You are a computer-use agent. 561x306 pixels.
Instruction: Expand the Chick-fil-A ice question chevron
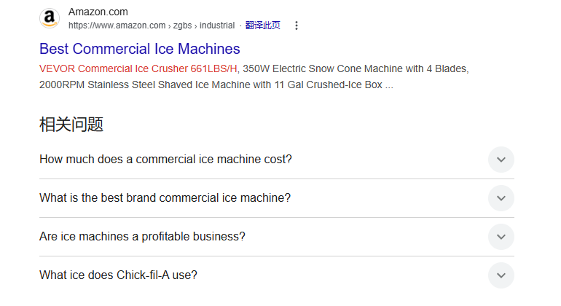click(x=501, y=275)
